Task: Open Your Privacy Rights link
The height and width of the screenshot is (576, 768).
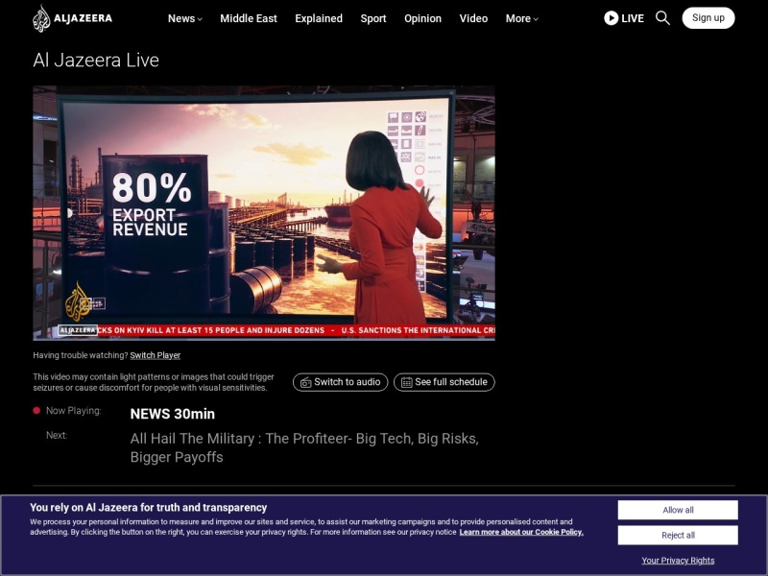Action: (678, 561)
